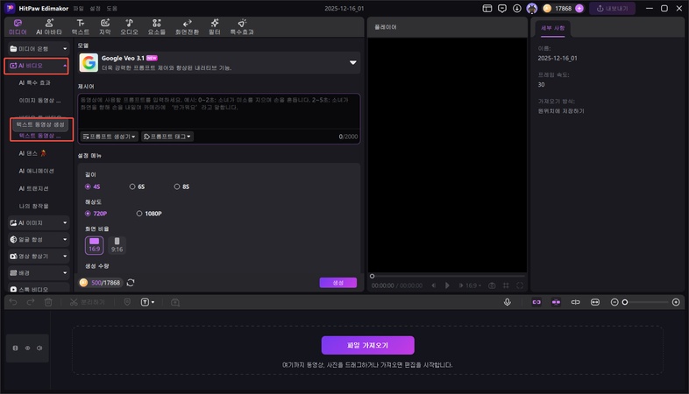This screenshot has height=394, width=689.
Task: Open the download center icon
Action: pyautogui.click(x=517, y=9)
